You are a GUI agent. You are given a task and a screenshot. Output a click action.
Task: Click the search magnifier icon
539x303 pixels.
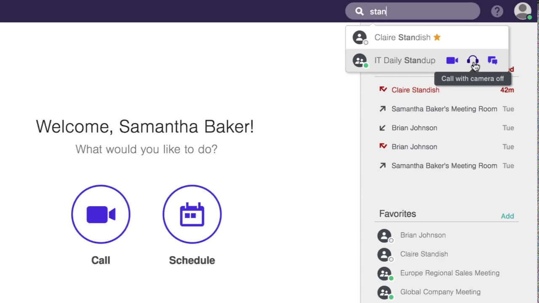359,11
